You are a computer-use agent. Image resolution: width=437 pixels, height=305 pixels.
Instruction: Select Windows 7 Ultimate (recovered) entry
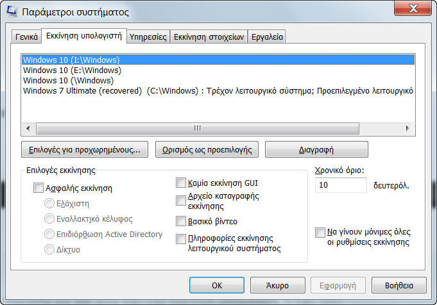218,91
